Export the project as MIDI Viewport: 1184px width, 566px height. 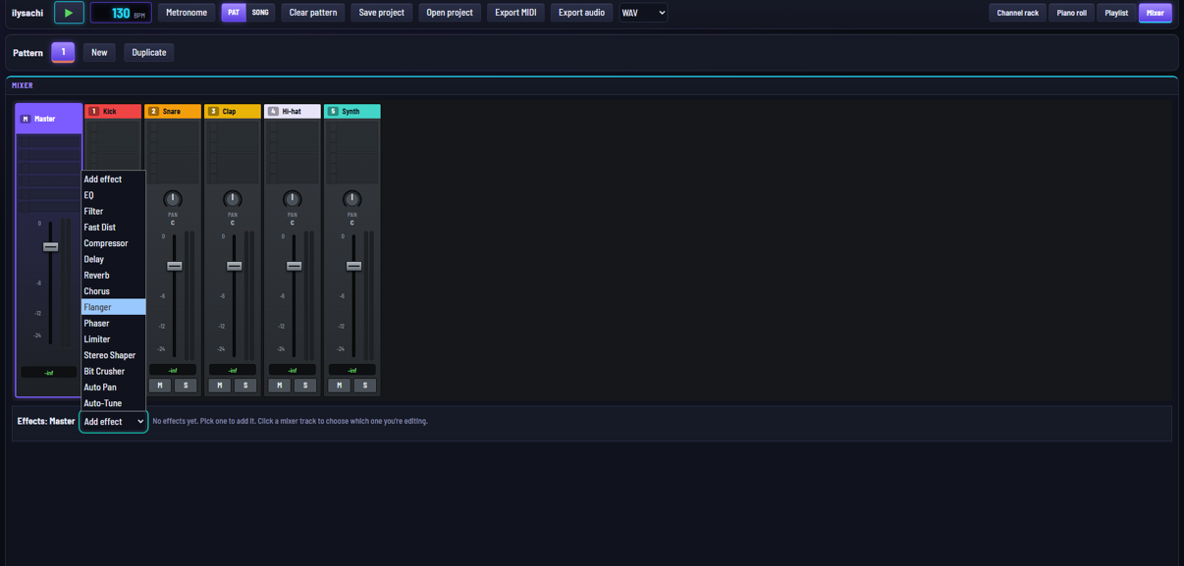[x=515, y=13]
